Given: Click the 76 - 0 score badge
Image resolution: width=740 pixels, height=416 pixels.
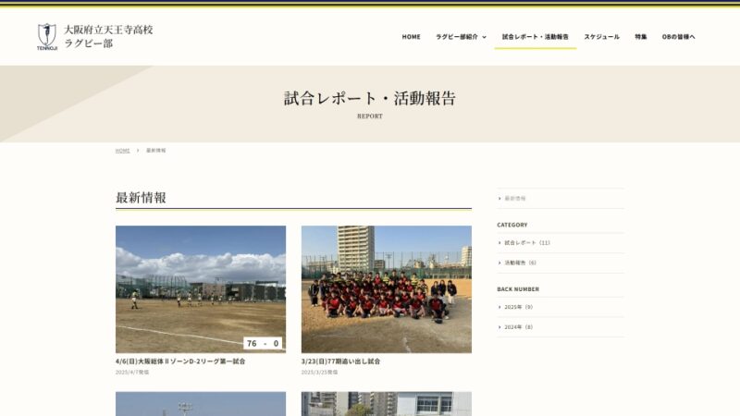Looking at the screenshot, I should pyautogui.click(x=263, y=343).
